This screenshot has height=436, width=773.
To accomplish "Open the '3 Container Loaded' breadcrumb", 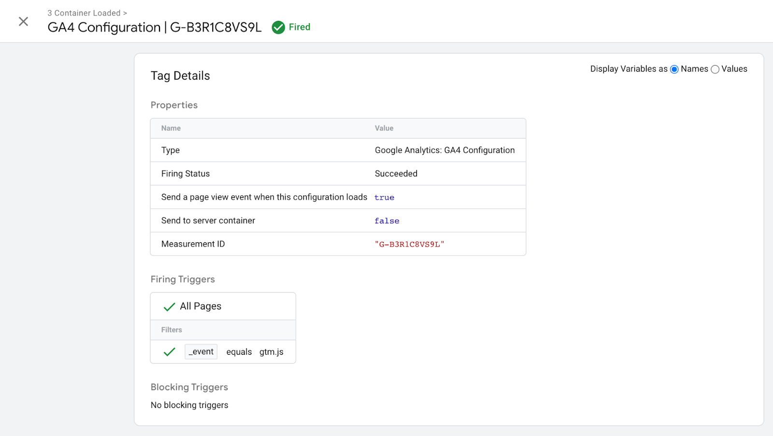I will (x=87, y=13).
